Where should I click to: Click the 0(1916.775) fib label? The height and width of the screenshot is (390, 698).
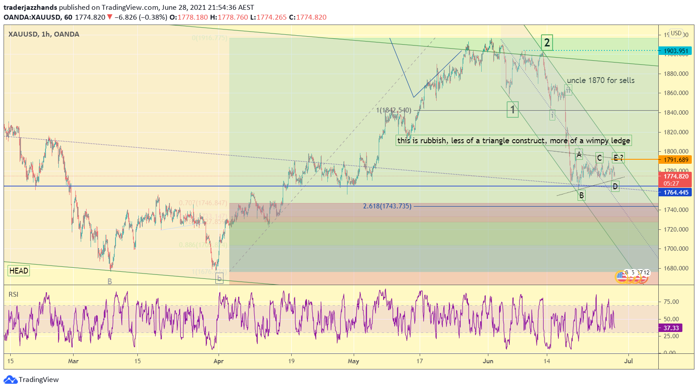click(210, 38)
